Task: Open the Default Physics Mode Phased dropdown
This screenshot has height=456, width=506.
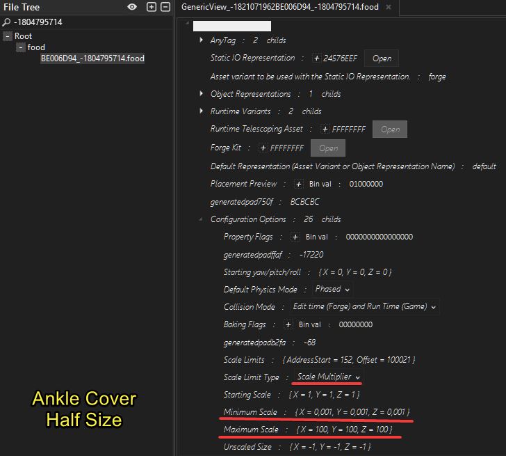Action: pos(332,289)
